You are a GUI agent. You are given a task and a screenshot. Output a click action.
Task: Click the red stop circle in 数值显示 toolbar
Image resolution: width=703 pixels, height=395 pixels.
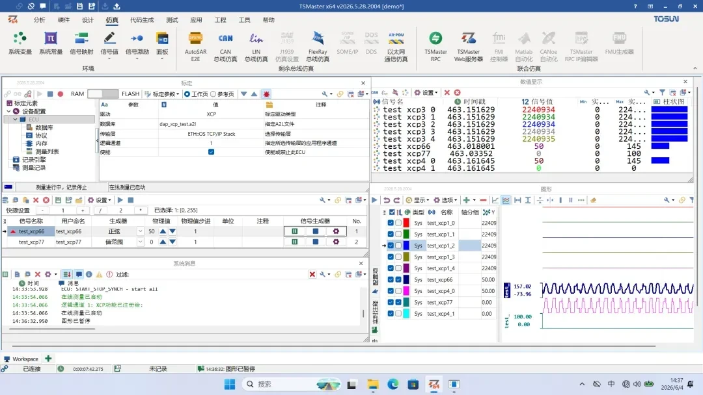[x=458, y=93]
